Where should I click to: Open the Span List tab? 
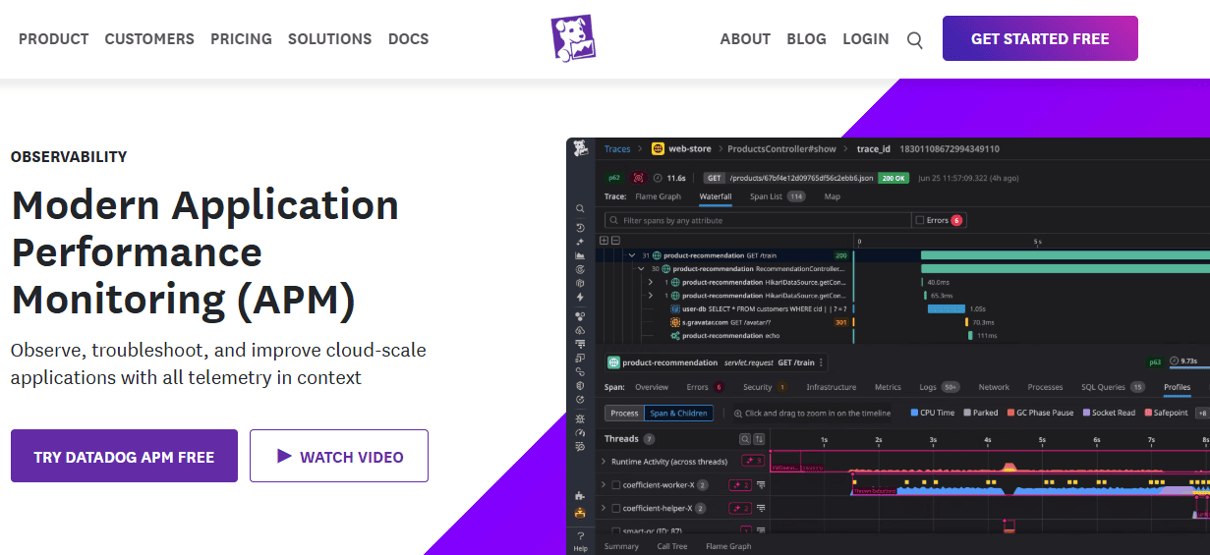coord(778,196)
